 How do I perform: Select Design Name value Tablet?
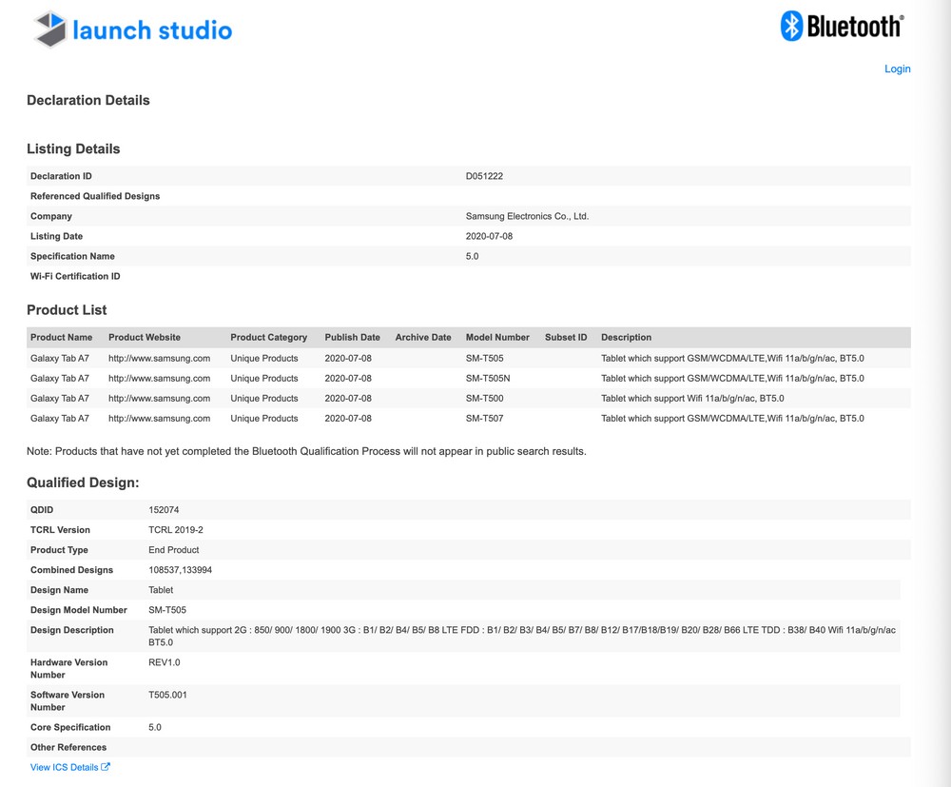pyautogui.click(x=161, y=590)
